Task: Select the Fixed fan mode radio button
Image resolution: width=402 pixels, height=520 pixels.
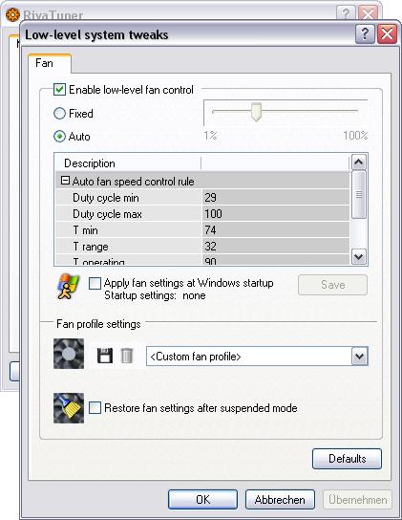Action: pyautogui.click(x=59, y=114)
